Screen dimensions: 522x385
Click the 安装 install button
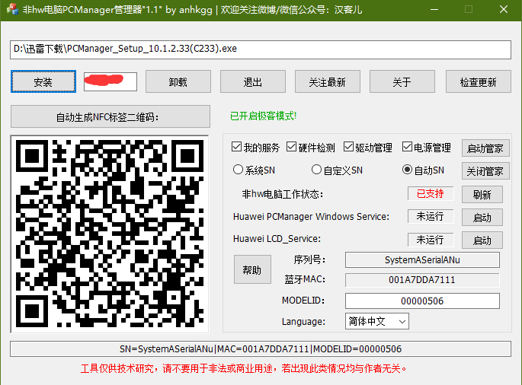click(43, 81)
